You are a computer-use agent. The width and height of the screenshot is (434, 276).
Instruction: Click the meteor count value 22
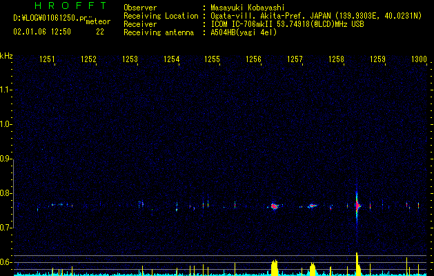pos(100,32)
